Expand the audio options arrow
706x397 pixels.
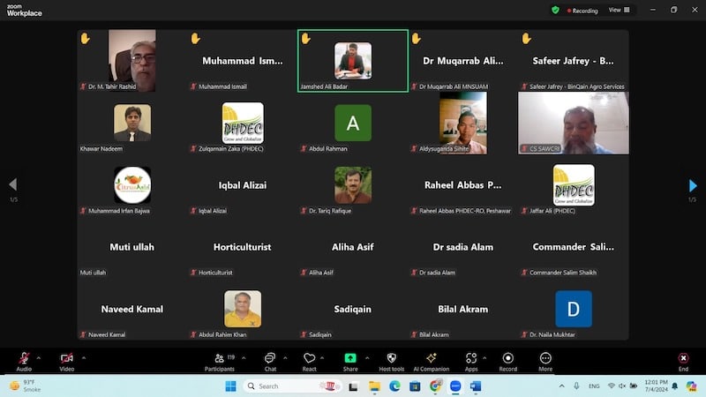coord(38,357)
